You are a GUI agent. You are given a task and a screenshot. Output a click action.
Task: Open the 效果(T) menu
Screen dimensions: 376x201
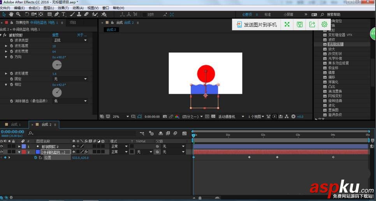coord(63,8)
